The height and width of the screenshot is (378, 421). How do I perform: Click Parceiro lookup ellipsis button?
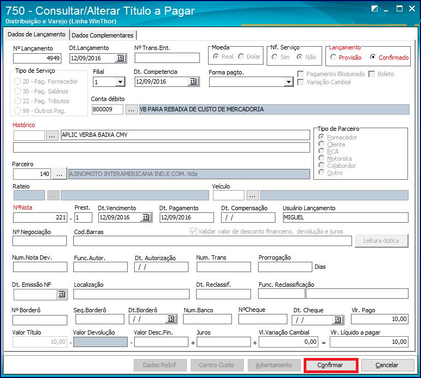point(59,174)
